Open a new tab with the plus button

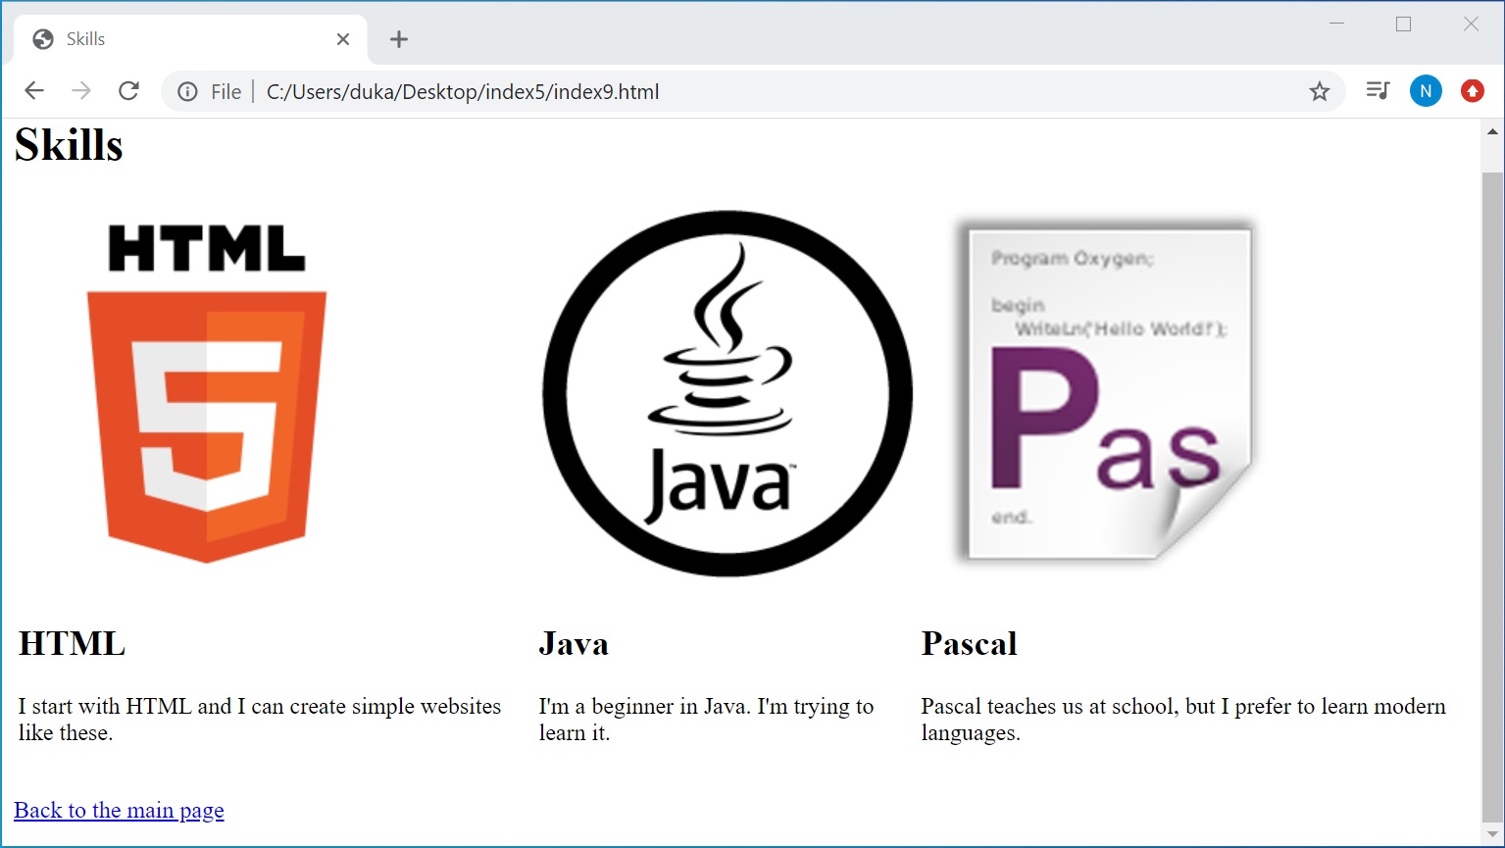pyautogui.click(x=398, y=39)
